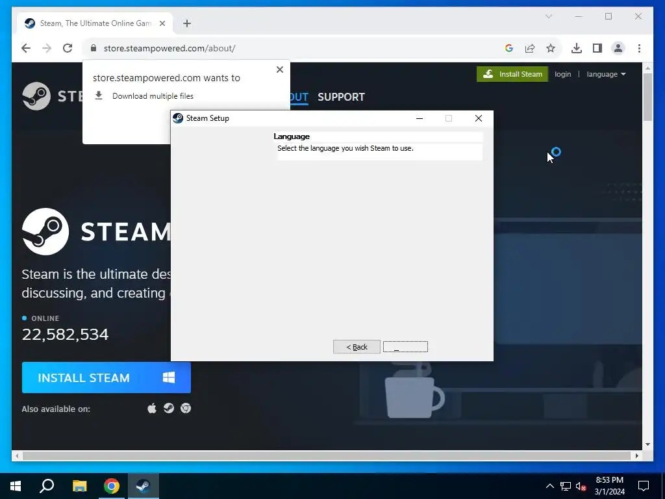Choose the Chrome OS download icon
Image resolution: width=665 pixels, height=499 pixels.
coord(186,409)
